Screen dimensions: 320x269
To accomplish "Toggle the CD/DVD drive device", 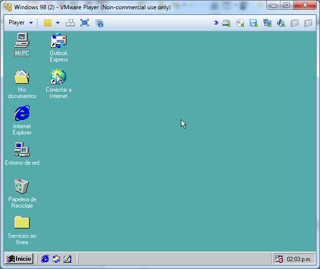I will [240, 23].
